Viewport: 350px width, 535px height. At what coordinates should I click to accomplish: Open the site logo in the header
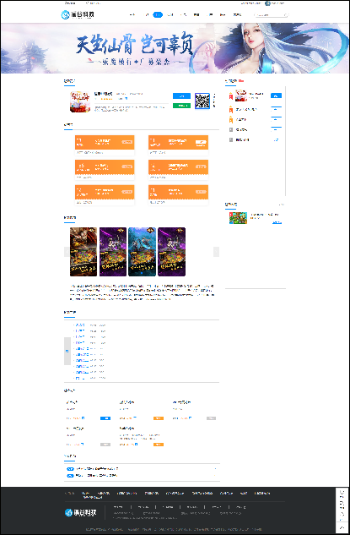click(78, 14)
